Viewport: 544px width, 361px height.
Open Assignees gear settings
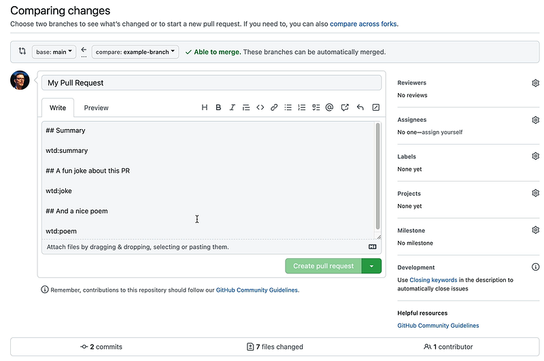535,120
